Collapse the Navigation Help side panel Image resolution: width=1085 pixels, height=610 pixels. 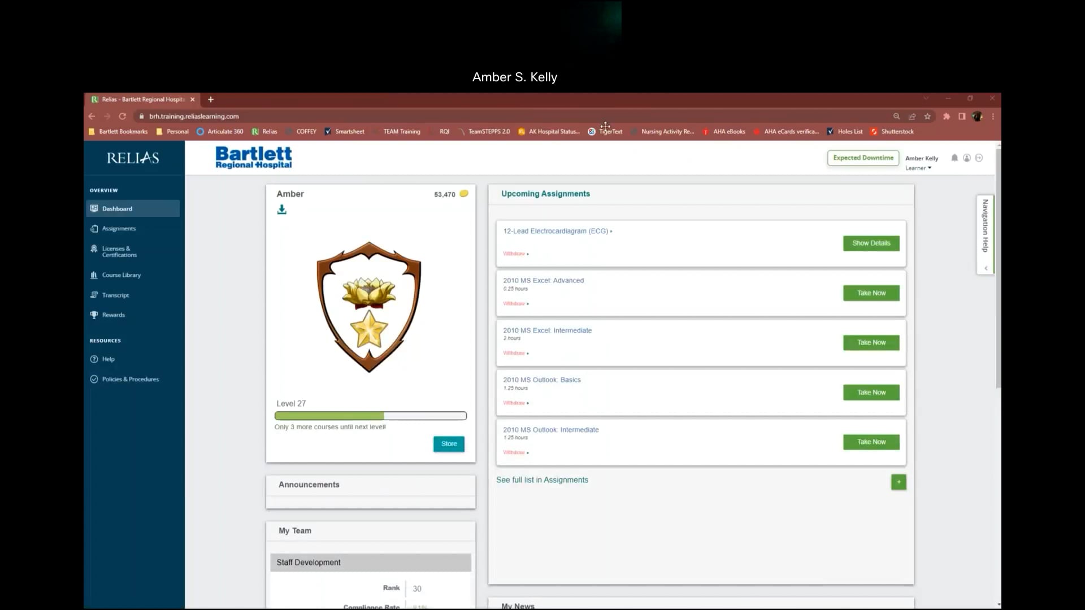987,268
